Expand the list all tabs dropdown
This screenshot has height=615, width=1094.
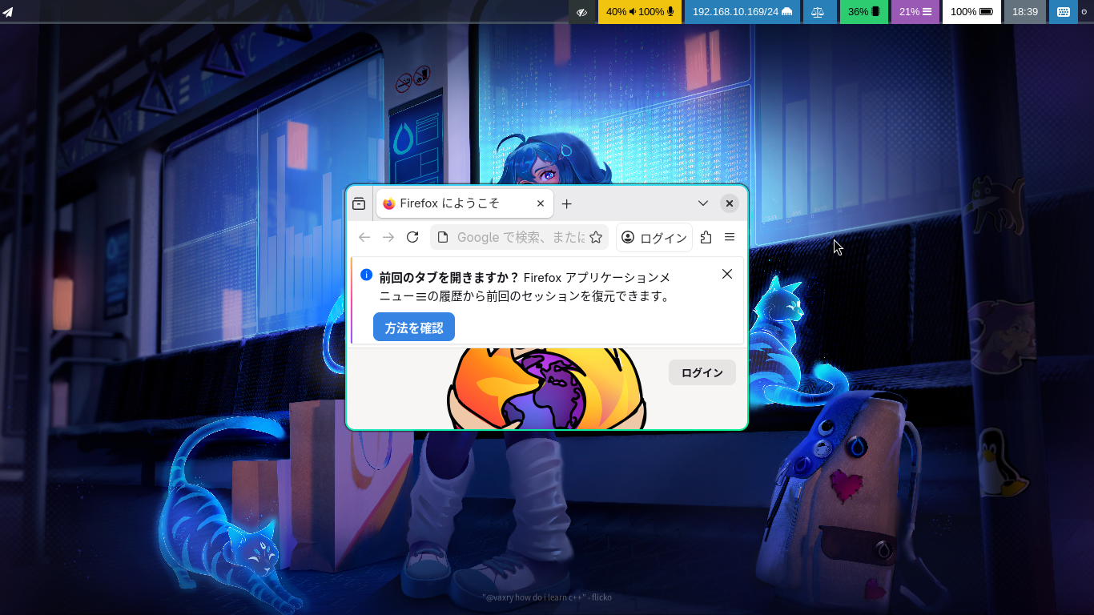tap(703, 203)
